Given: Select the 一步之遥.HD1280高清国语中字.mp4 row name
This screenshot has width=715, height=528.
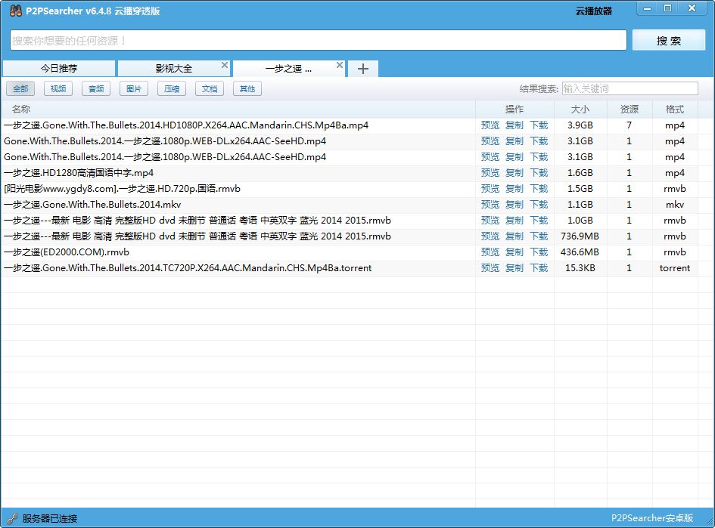Looking at the screenshot, I should pyautogui.click(x=79, y=173).
